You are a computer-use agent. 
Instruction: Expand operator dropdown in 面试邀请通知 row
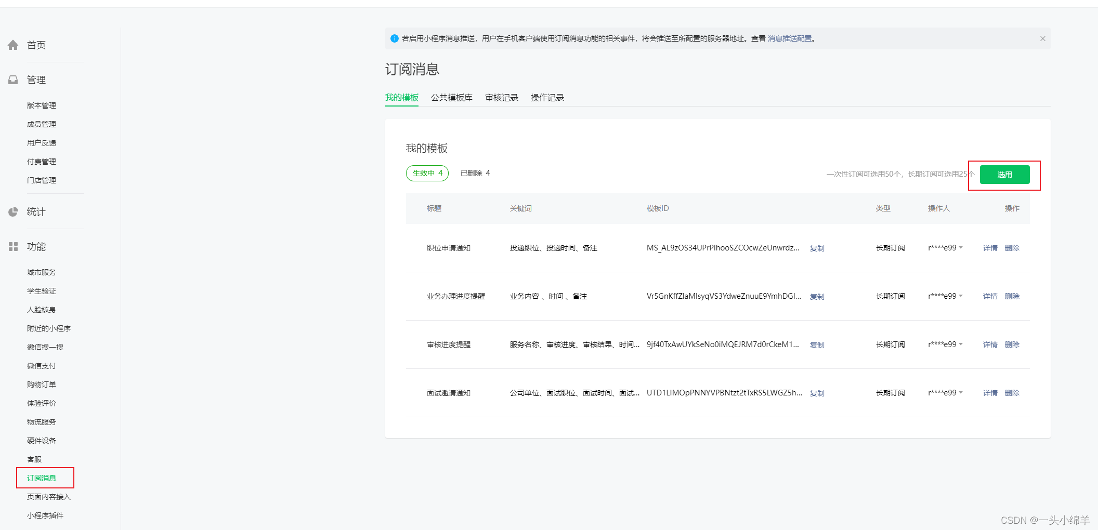(x=961, y=393)
